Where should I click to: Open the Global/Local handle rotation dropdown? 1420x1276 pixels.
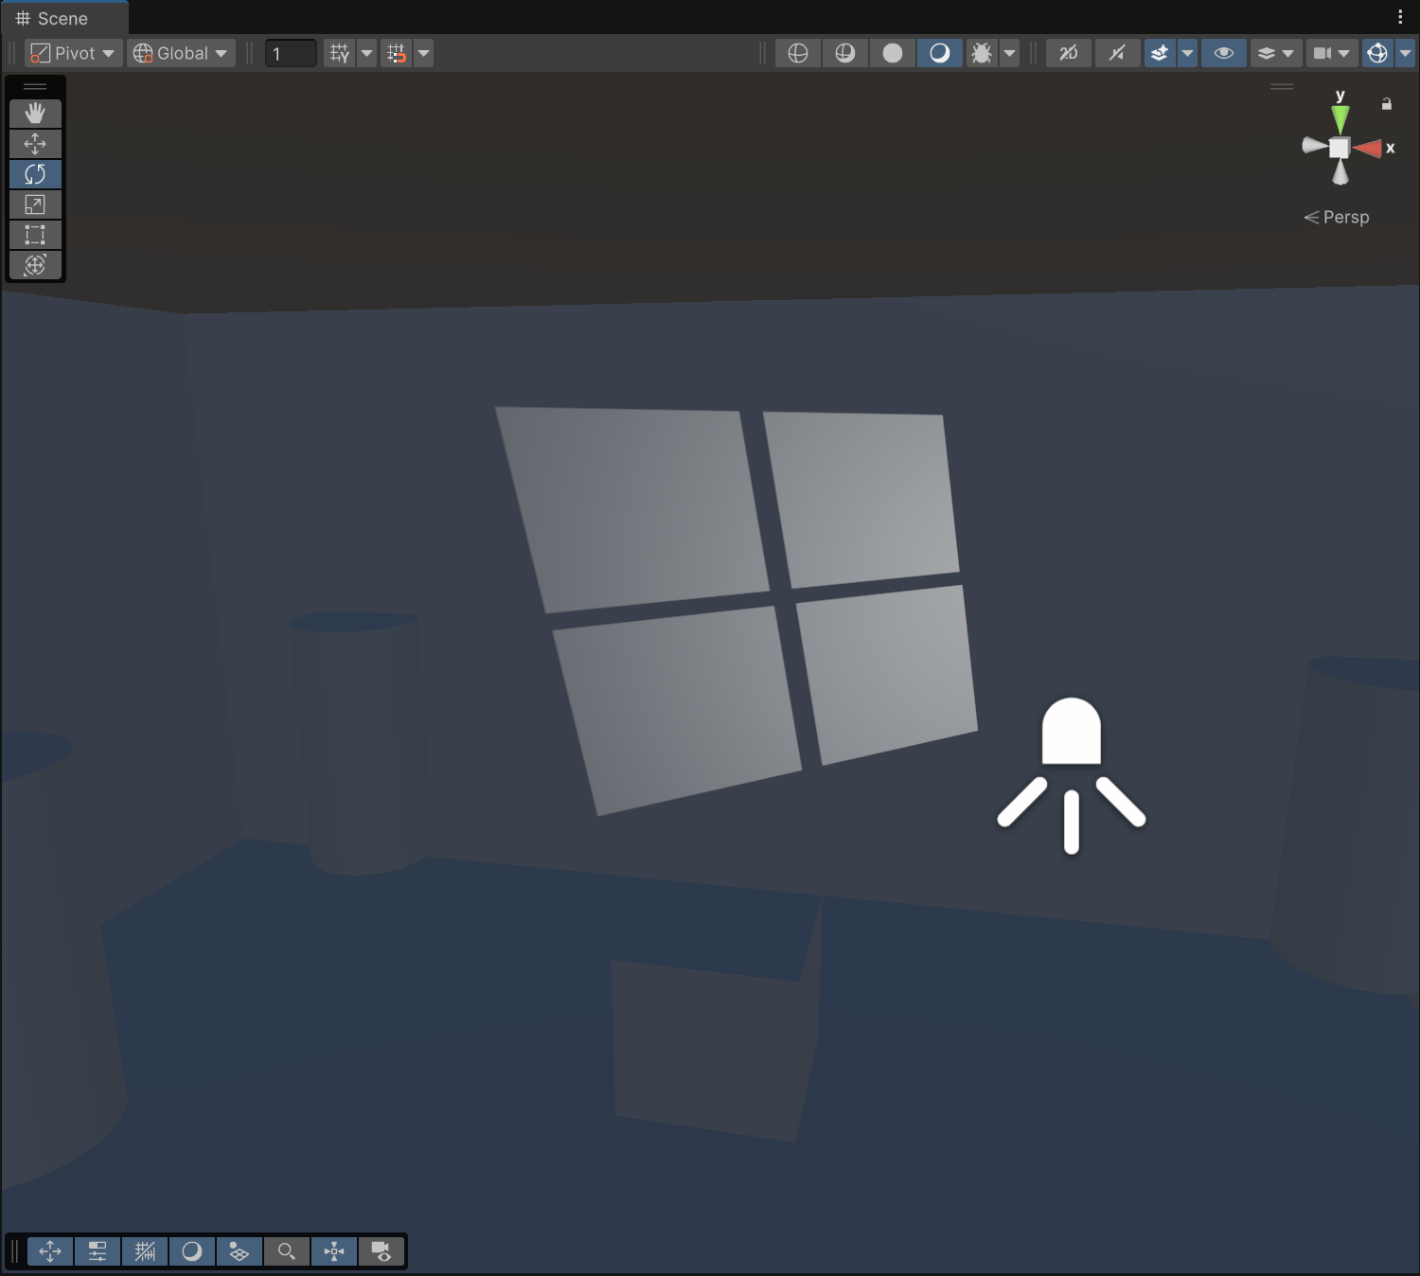coord(182,53)
